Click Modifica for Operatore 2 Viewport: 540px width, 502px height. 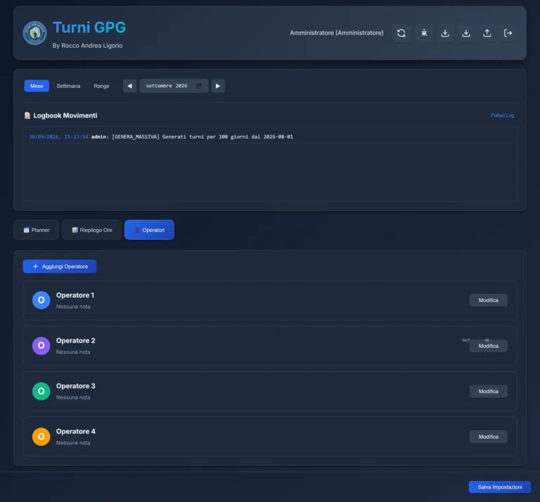[489, 346]
